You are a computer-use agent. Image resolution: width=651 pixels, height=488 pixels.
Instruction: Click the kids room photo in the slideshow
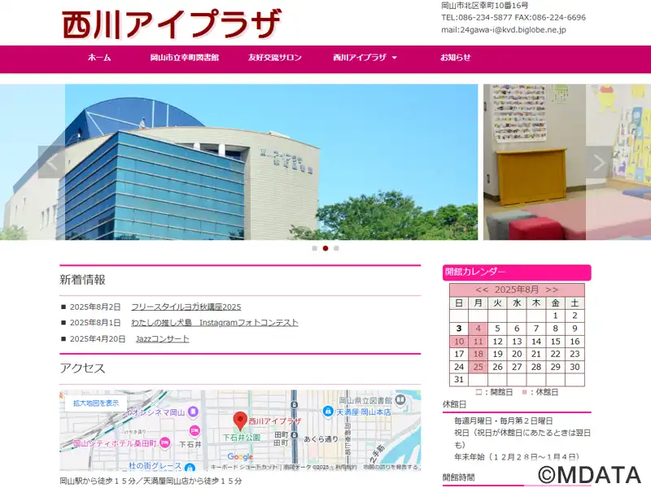(x=567, y=162)
